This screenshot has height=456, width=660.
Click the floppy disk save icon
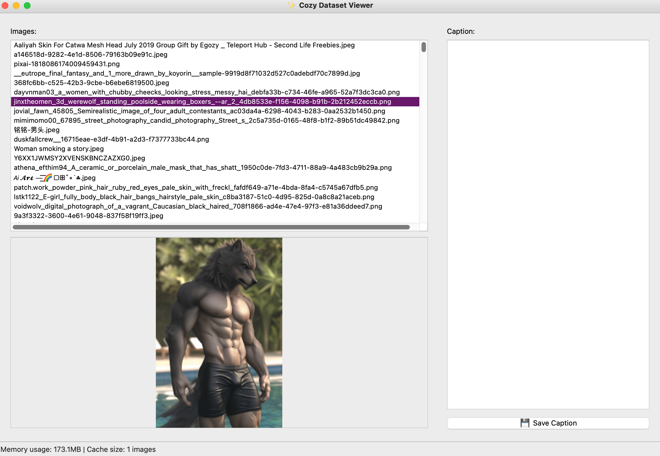tap(525, 423)
